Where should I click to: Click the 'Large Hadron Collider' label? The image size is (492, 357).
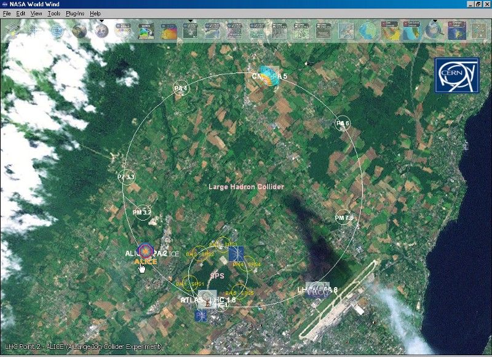click(247, 187)
